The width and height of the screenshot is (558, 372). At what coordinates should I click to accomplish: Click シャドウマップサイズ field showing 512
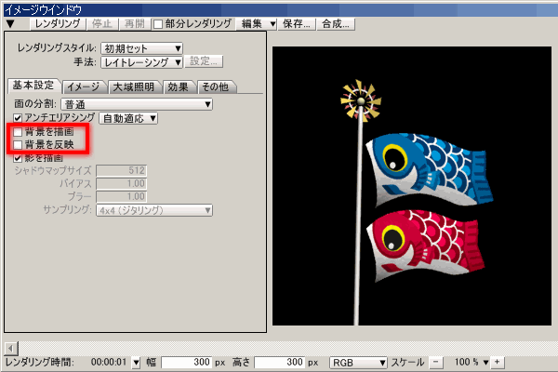[121, 170]
